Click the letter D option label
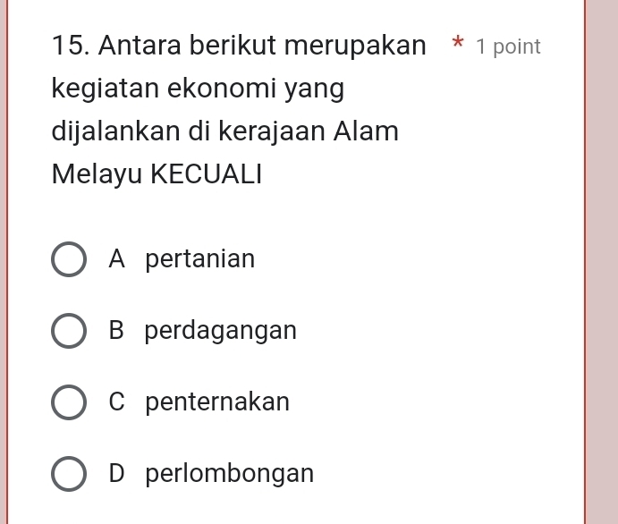Viewport: 618px width, 524px height. 116,474
